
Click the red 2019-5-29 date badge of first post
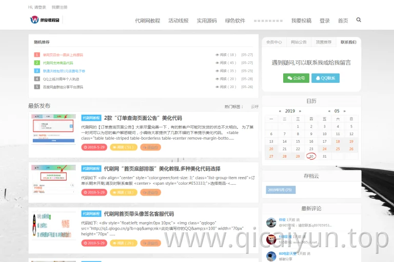94,147
